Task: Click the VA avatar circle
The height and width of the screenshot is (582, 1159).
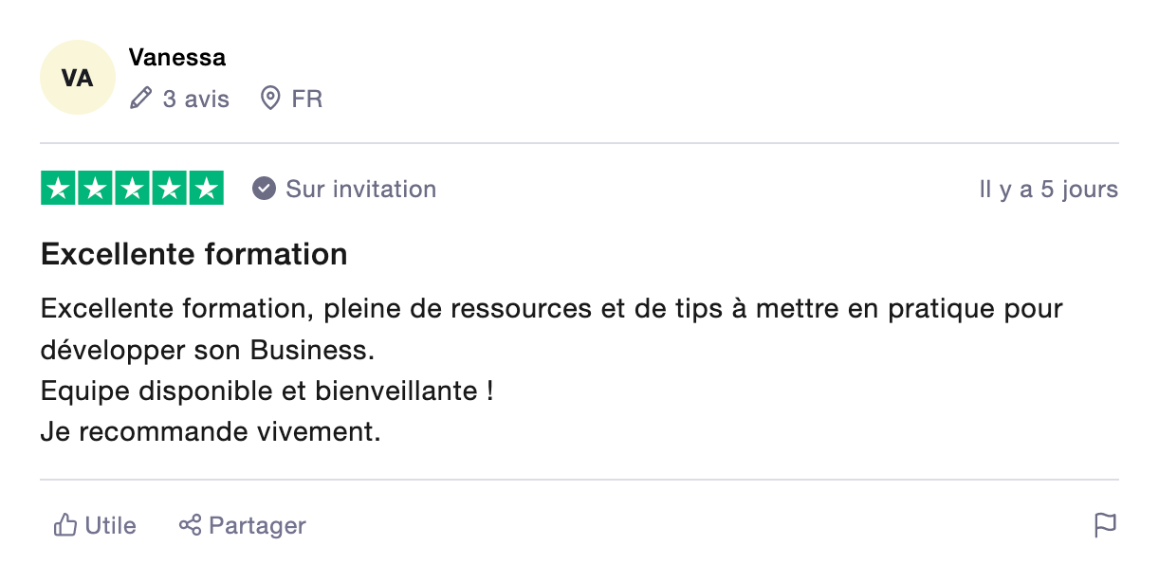Action: tap(77, 78)
